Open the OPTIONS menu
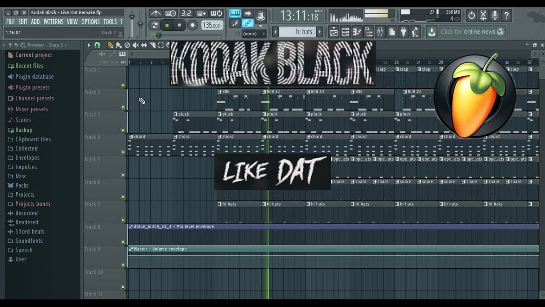545x307 pixels. pos(90,22)
